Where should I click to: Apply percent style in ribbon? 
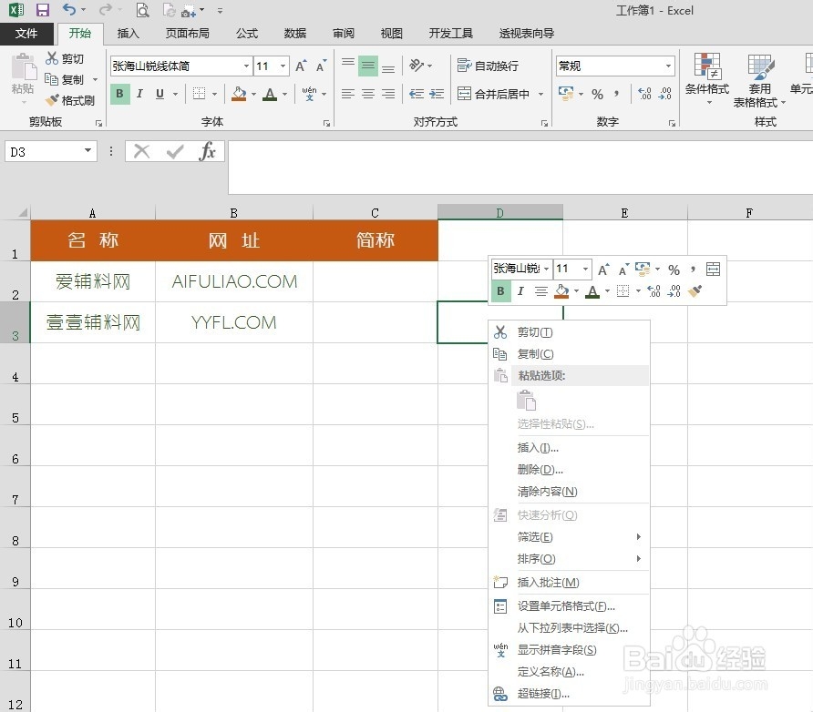(x=597, y=95)
